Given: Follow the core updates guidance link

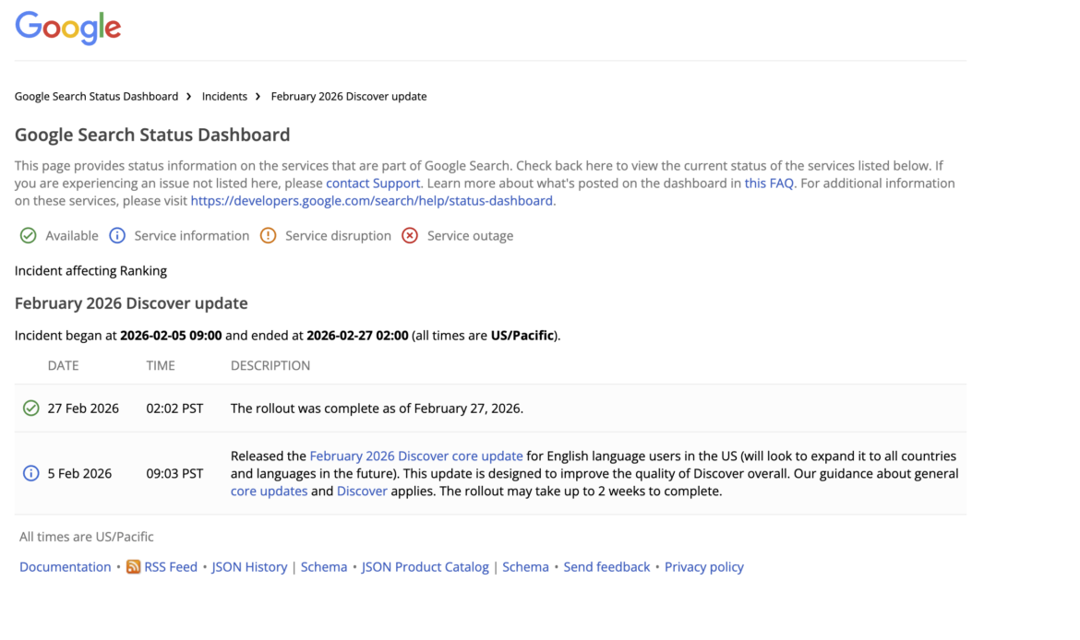Looking at the screenshot, I should pyautogui.click(x=269, y=492).
